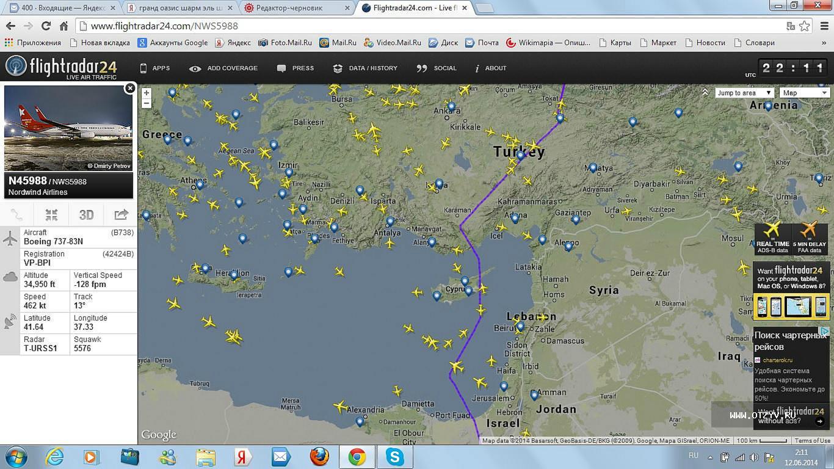This screenshot has height=469, width=834.
Task: Select airport marker near Konya
Action: point(438,184)
